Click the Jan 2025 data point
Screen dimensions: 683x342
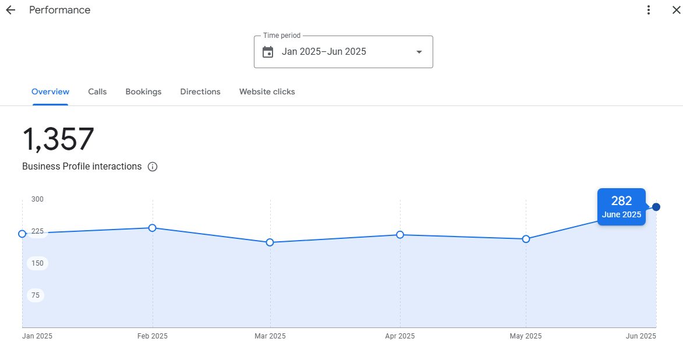tap(22, 234)
